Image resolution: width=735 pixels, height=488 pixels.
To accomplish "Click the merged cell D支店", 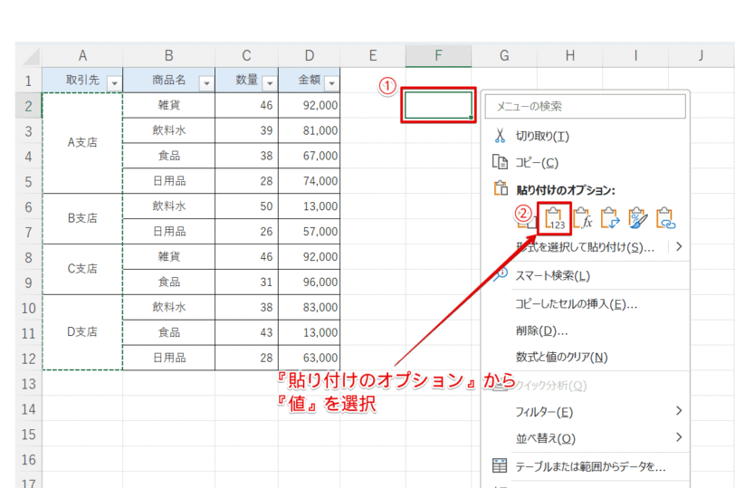I will click(x=82, y=332).
